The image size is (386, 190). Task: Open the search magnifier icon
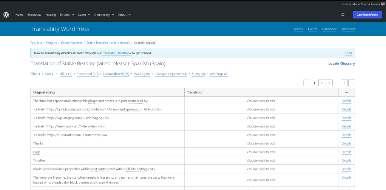coord(343,15)
